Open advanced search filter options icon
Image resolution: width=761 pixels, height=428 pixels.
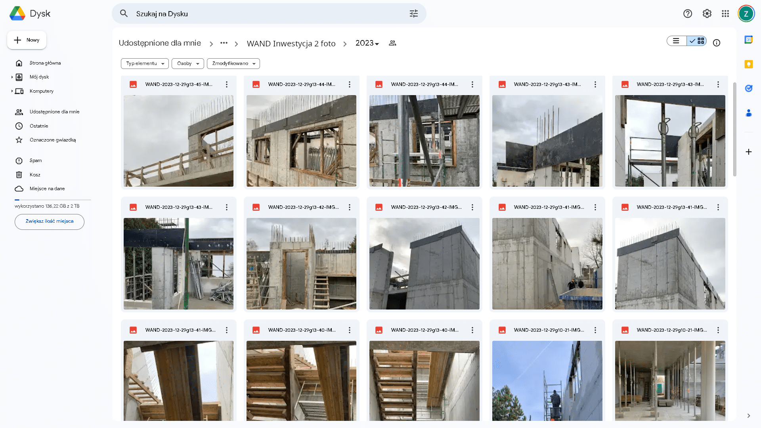point(413,14)
